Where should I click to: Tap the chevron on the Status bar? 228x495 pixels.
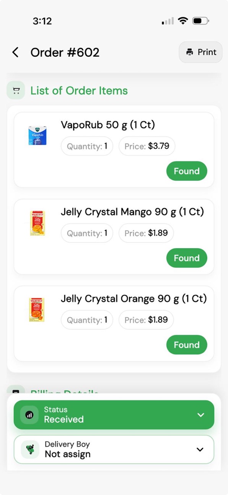pyautogui.click(x=200, y=415)
